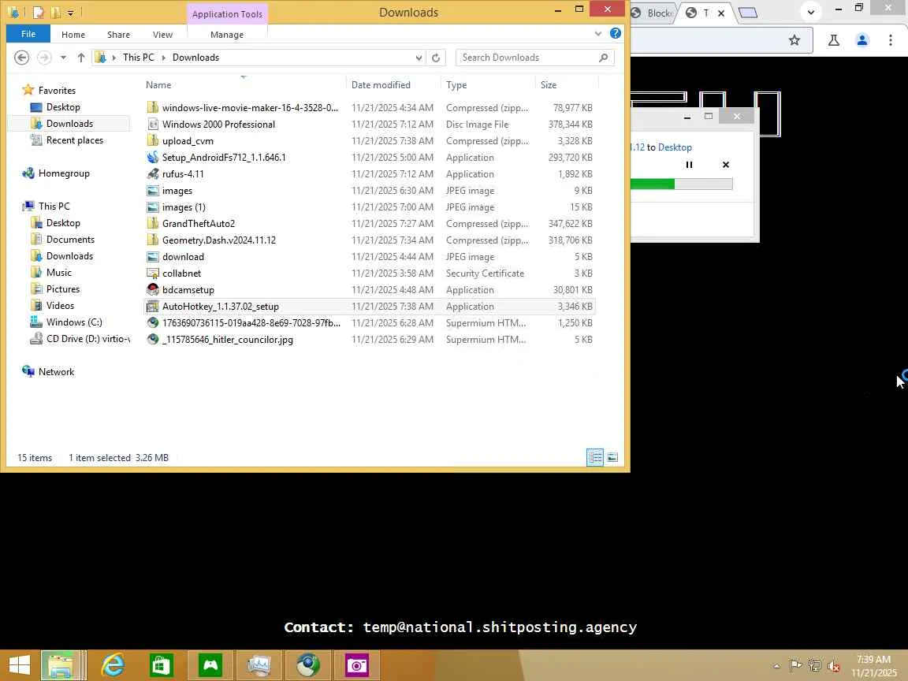Click the Desktop destination link in copy dialog
This screenshot has height=681, width=908.
675,147
